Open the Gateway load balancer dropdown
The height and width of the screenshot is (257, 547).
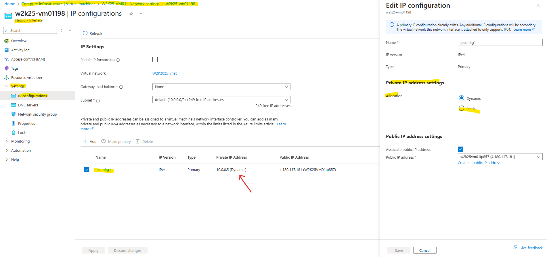[221, 87]
